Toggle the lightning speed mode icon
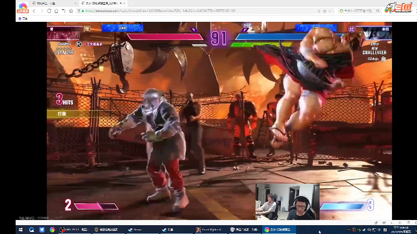 pos(319,11)
